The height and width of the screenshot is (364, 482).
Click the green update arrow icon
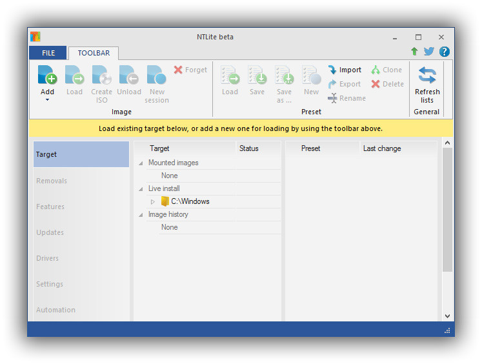pyautogui.click(x=414, y=52)
